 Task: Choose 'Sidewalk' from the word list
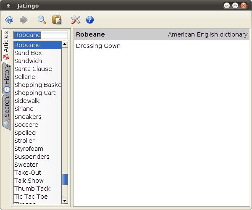[x=27, y=101]
